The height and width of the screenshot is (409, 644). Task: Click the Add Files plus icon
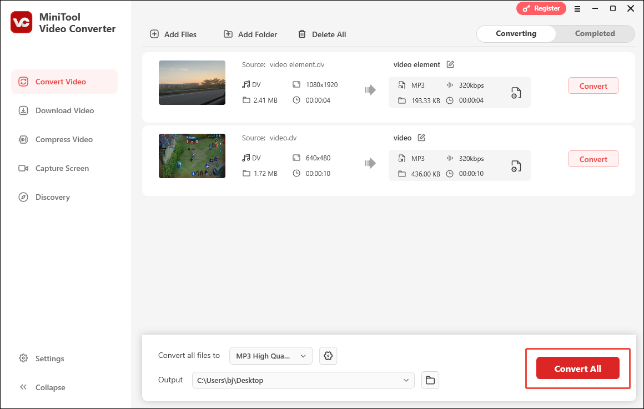tap(154, 34)
